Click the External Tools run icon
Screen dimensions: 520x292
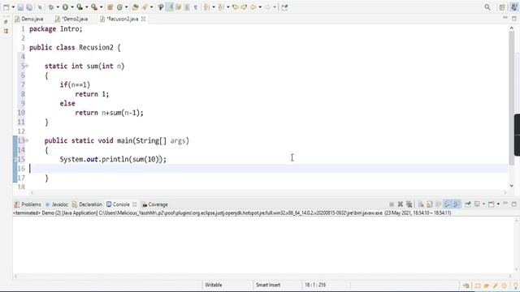point(94,7)
